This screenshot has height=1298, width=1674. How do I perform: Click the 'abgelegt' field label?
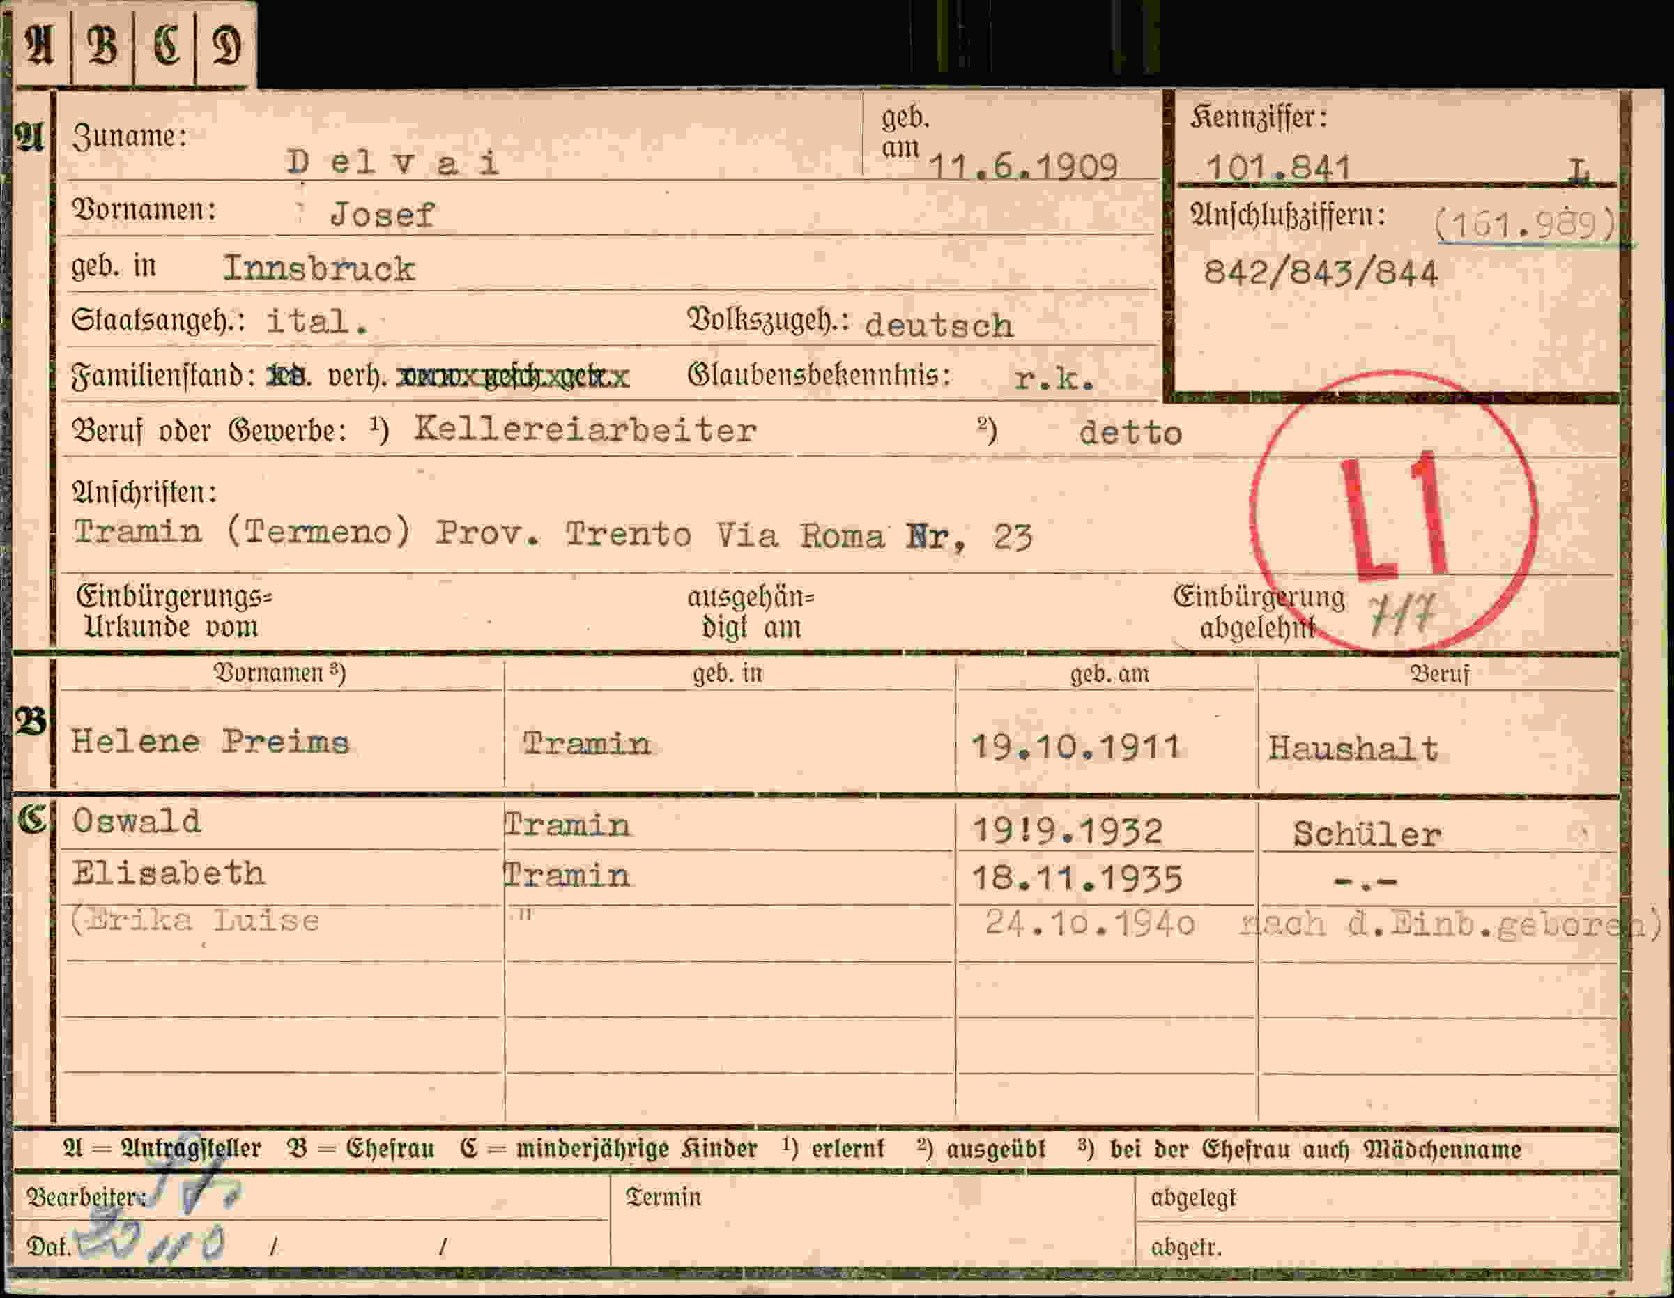[x=1193, y=1198]
